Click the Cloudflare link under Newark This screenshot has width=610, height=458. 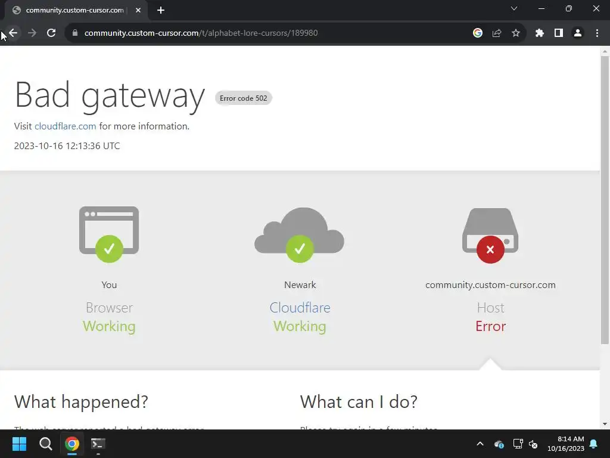300,308
